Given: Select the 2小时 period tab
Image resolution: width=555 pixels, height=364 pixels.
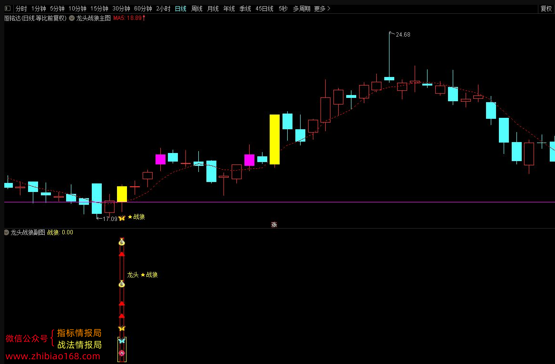Looking at the screenshot, I should pyautogui.click(x=163, y=9).
